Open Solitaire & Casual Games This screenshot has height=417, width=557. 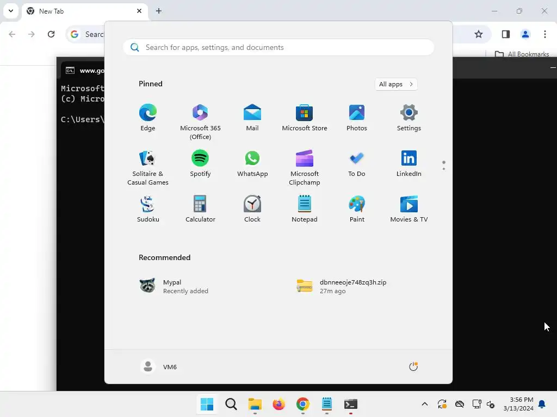148,167
